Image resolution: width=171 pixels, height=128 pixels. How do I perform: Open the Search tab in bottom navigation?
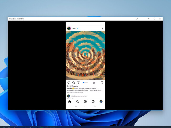point(77,101)
